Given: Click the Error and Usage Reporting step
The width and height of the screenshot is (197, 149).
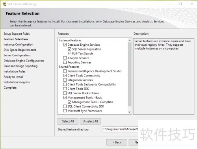Looking at the screenshot, I should click(x=20, y=66).
